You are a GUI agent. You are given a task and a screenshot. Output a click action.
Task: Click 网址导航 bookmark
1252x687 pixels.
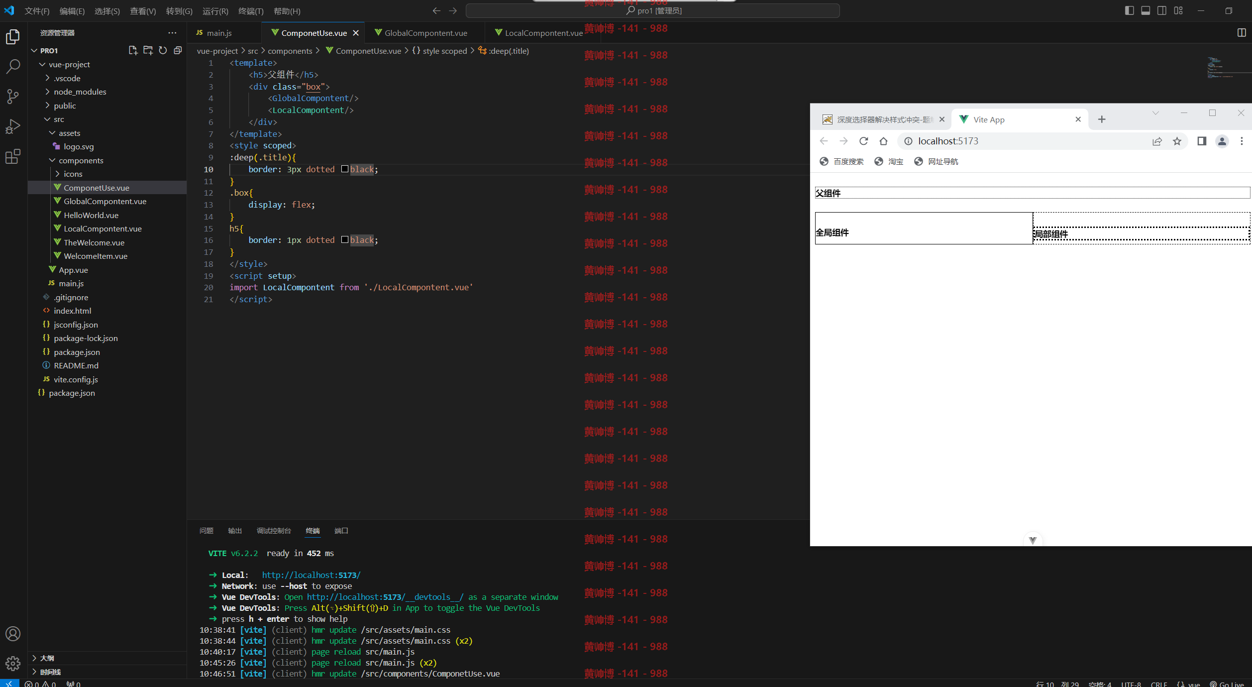coord(936,161)
